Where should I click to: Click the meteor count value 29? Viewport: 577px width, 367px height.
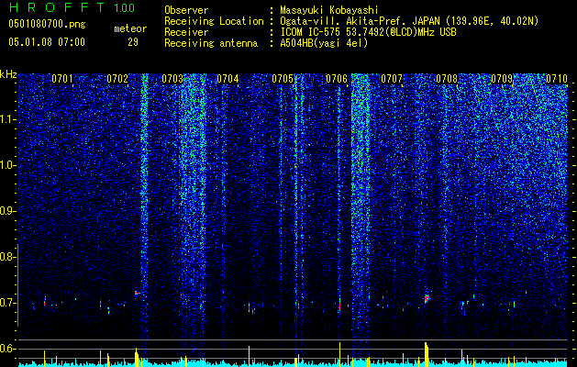(133, 42)
